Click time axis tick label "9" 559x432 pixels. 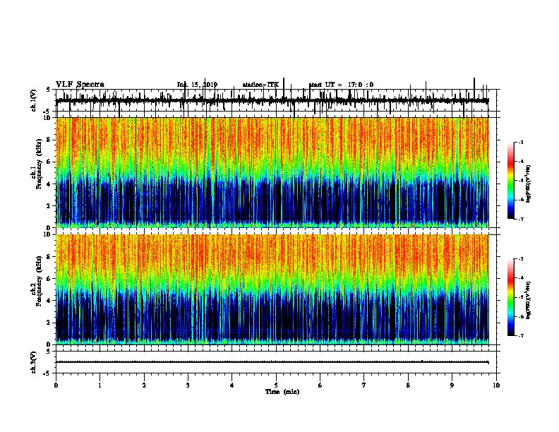452,385
